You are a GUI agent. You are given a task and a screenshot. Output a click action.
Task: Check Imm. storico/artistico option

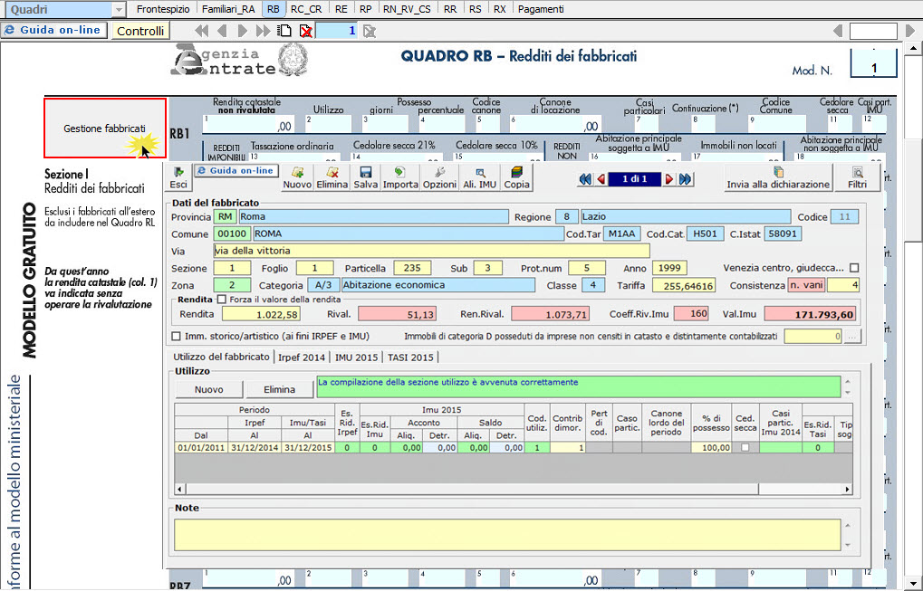(x=176, y=337)
